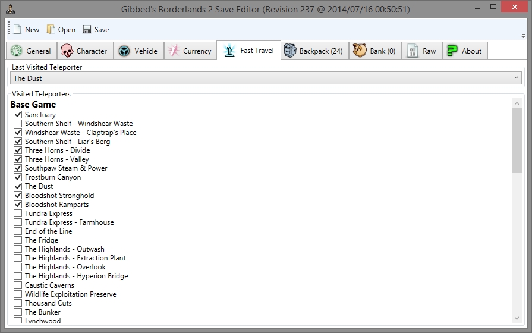
Task: Click Last Visited Teleporter dropdown arrow
Action: (516, 78)
